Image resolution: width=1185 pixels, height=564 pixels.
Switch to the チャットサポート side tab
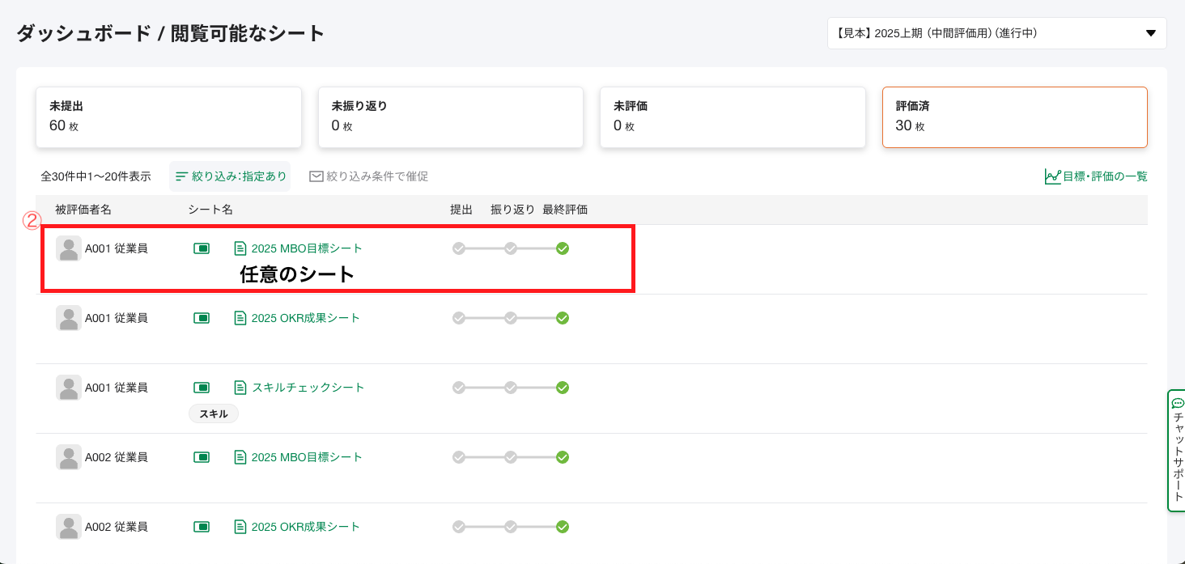[x=1176, y=449]
